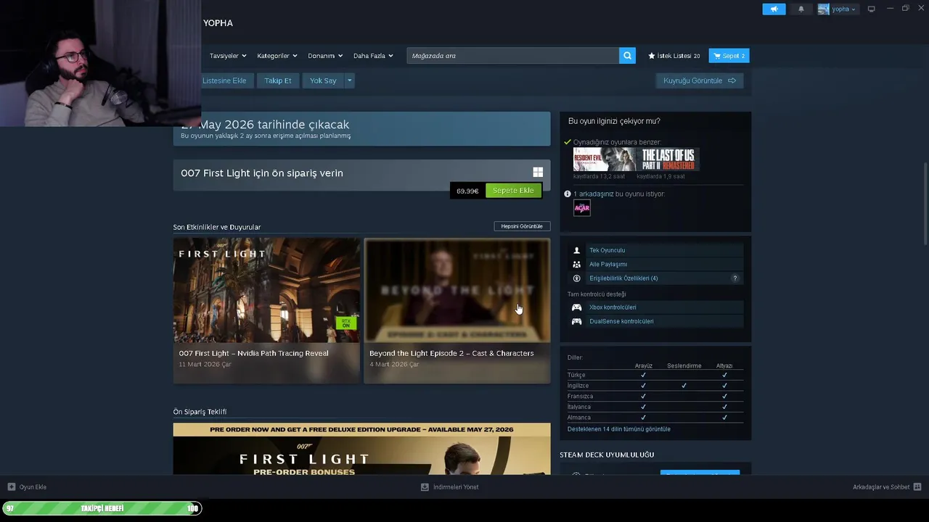Open the Sepet cart button
Screen dimensions: 929x522
coord(729,56)
